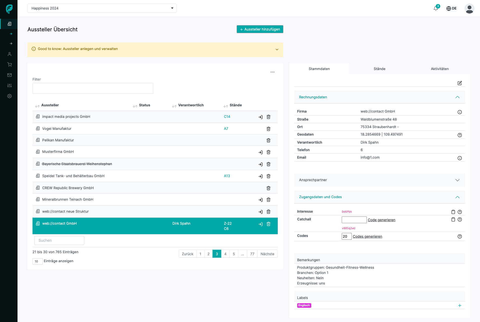Open sliders settings icon in sidebar
Image resolution: width=480 pixels, height=322 pixels.
click(9, 86)
